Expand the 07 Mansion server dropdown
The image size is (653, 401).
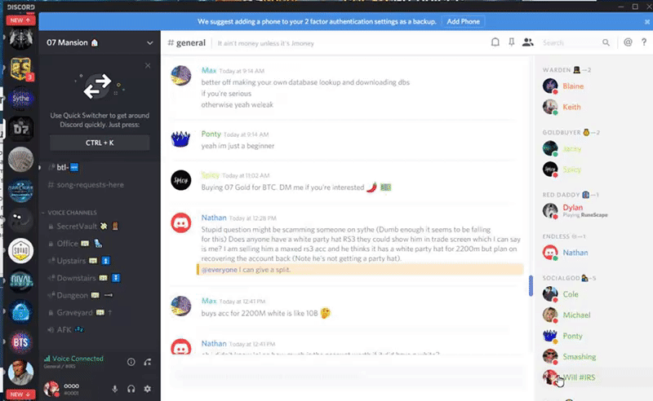[x=149, y=43]
